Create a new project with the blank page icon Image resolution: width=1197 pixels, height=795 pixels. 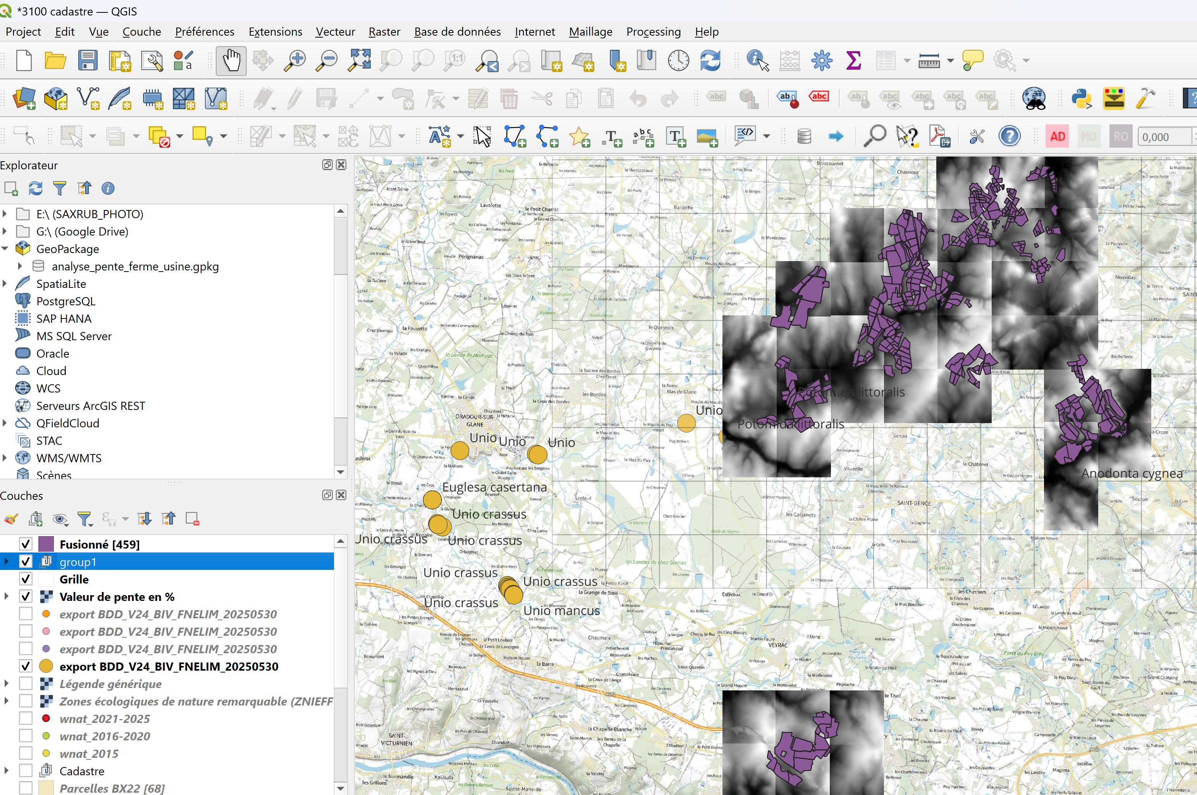[x=24, y=60]
